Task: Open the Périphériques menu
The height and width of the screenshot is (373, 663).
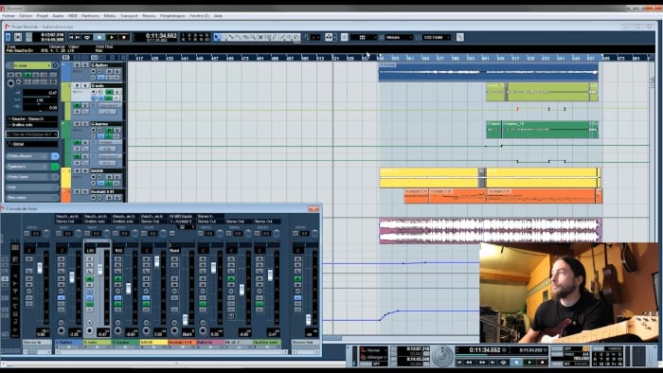Action: pos(172,16)
